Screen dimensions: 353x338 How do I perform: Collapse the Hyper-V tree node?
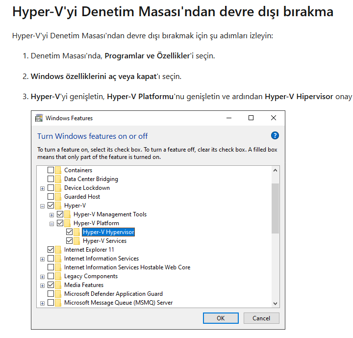pyautogui.click(x=42, y=206)
